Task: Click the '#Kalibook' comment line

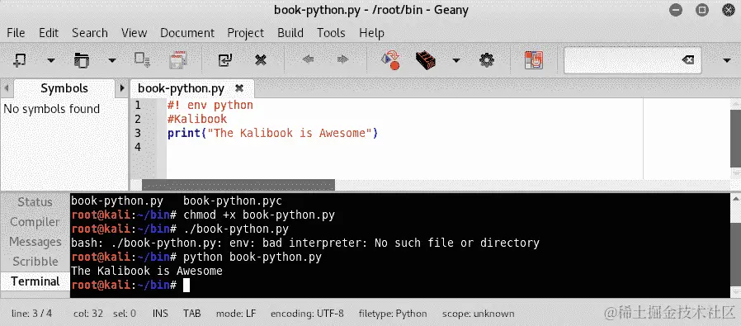Action: [197, 119]
